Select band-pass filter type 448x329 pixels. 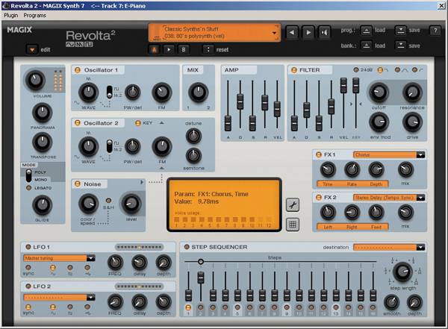point(397,69)
